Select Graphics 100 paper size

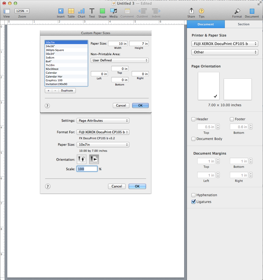[66, 80]
